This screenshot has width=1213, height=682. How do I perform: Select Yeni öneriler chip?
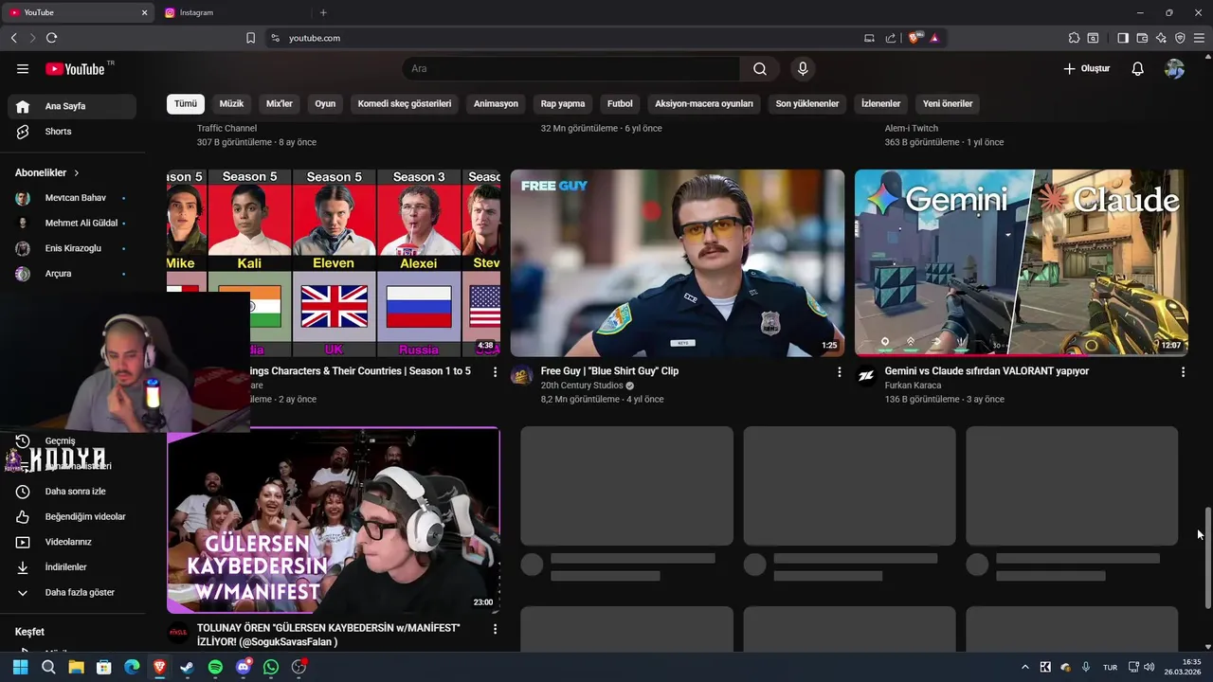coord(948,104)
